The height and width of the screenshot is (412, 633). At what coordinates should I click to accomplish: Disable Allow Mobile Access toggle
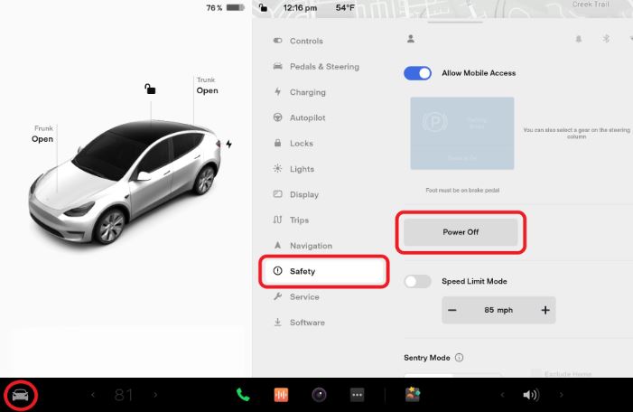(417, 73)
